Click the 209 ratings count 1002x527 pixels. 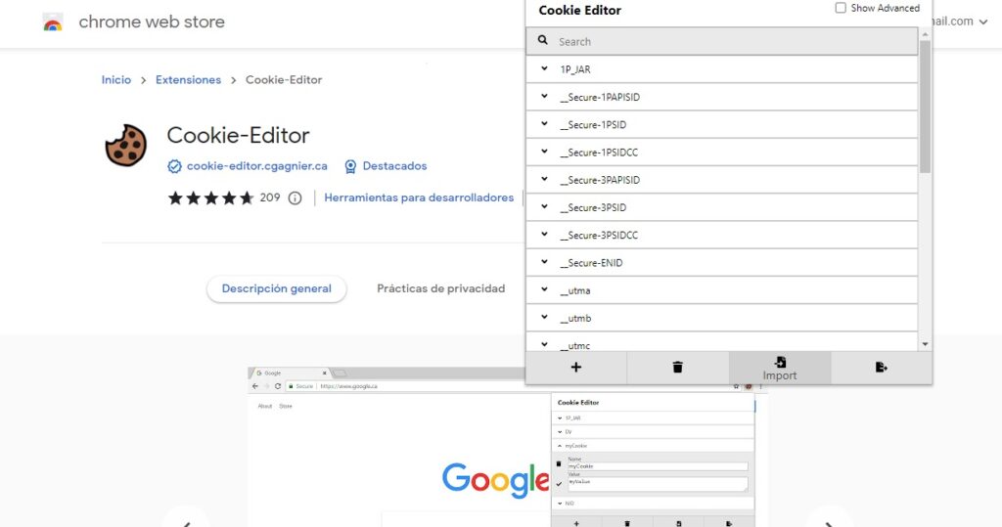(270, 198)
